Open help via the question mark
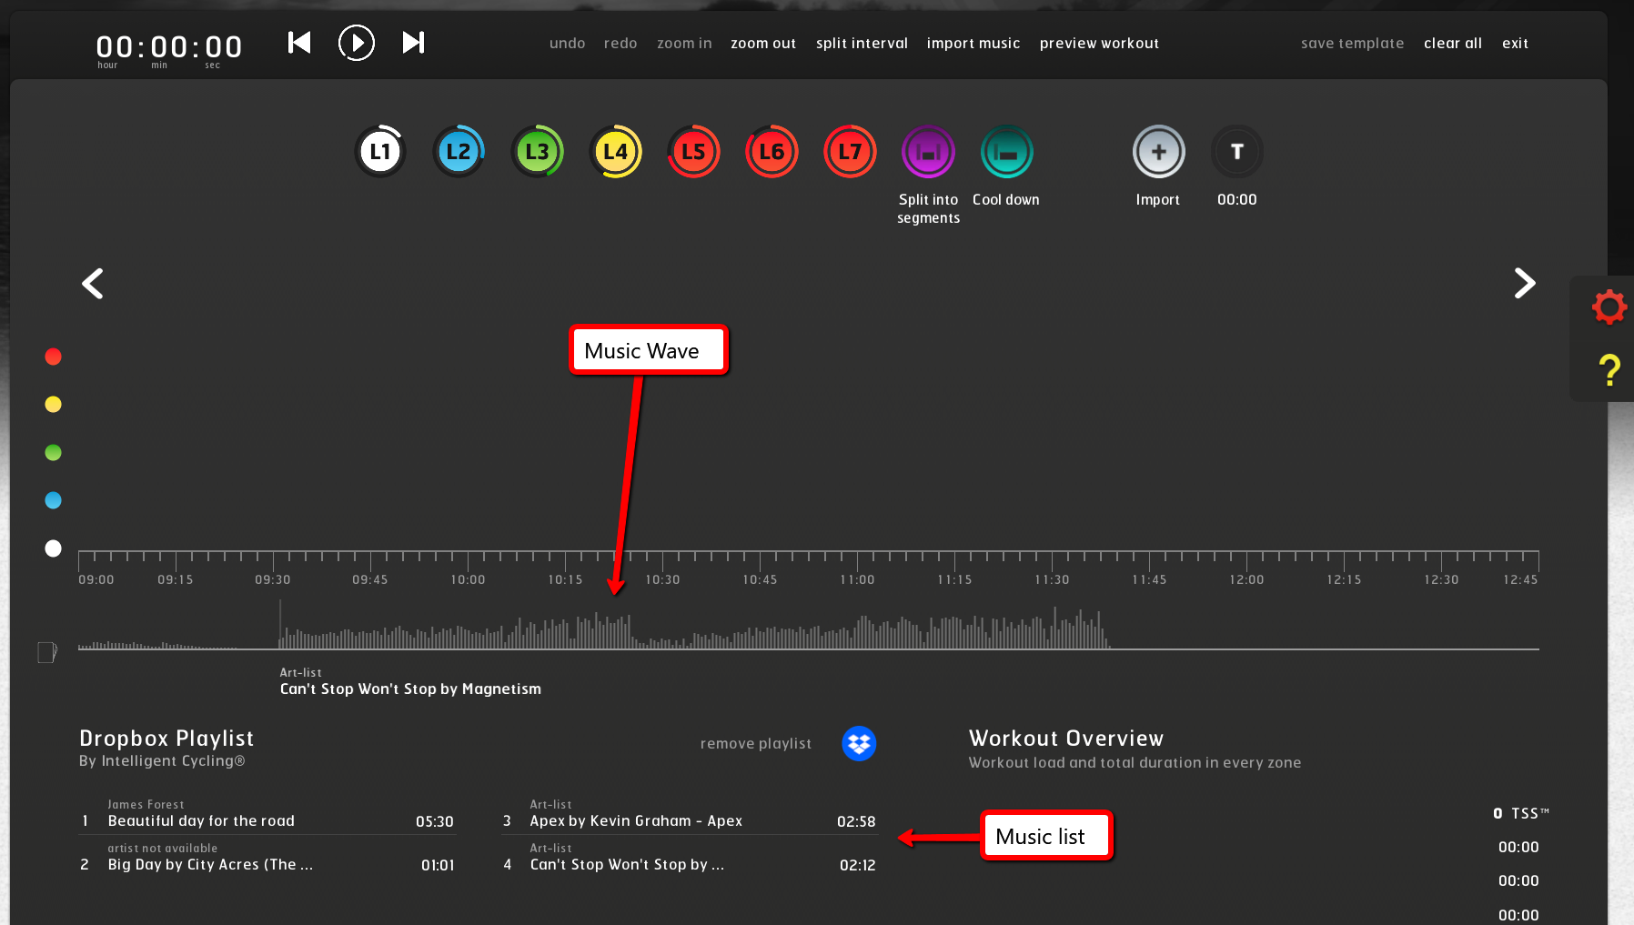Viewport: 1634px width, 925px height. pyautogui.click(x=1609, y=370)
